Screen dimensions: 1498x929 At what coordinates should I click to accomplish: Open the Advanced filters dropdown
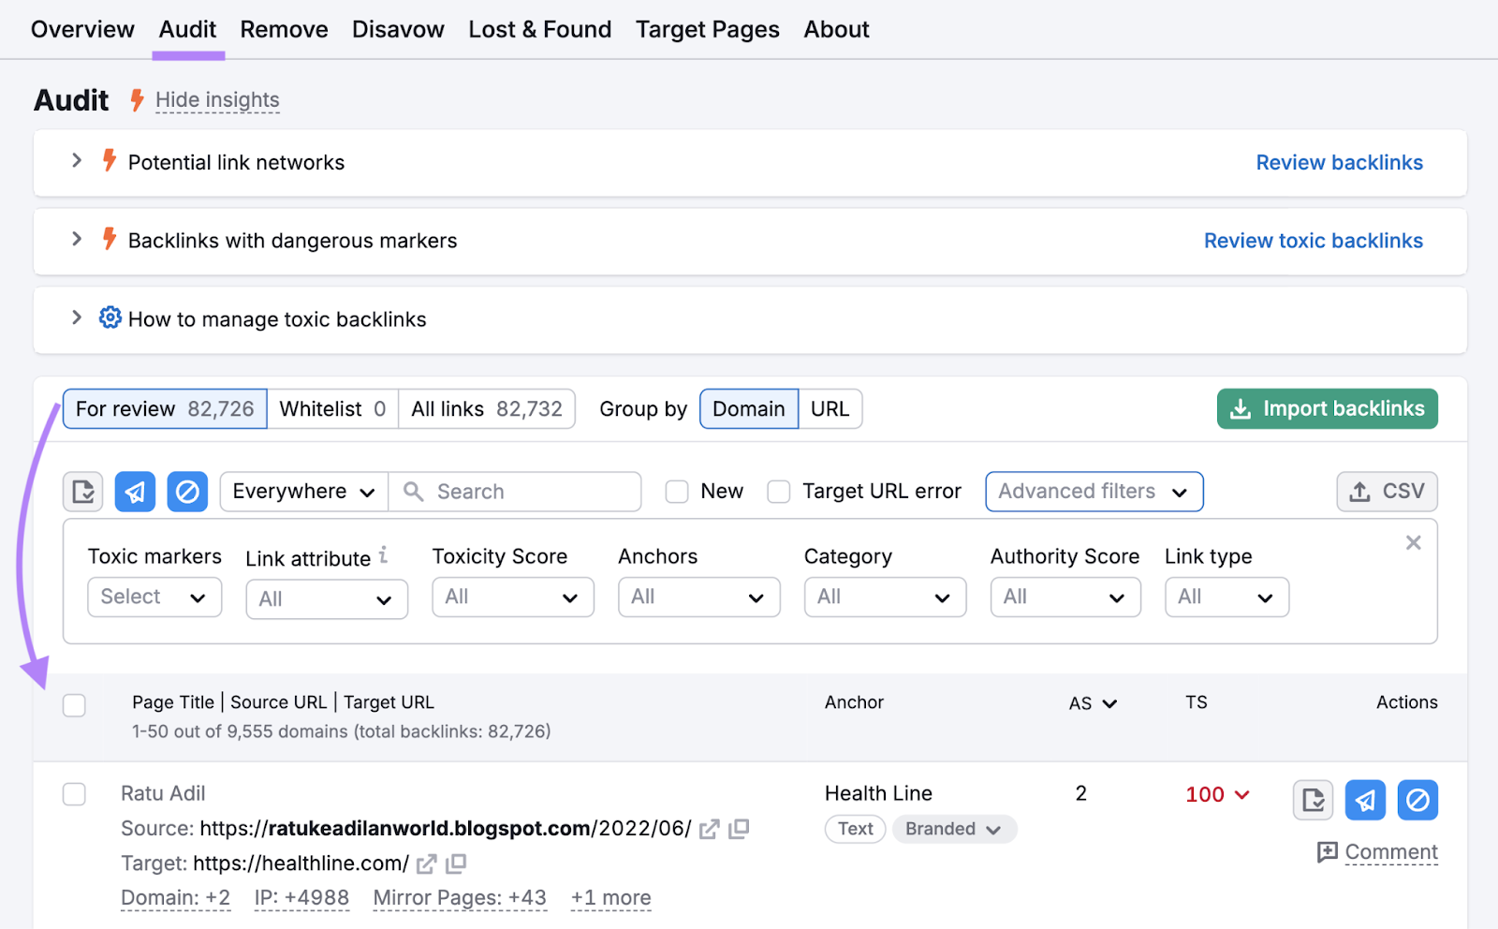pos(1093,491)
